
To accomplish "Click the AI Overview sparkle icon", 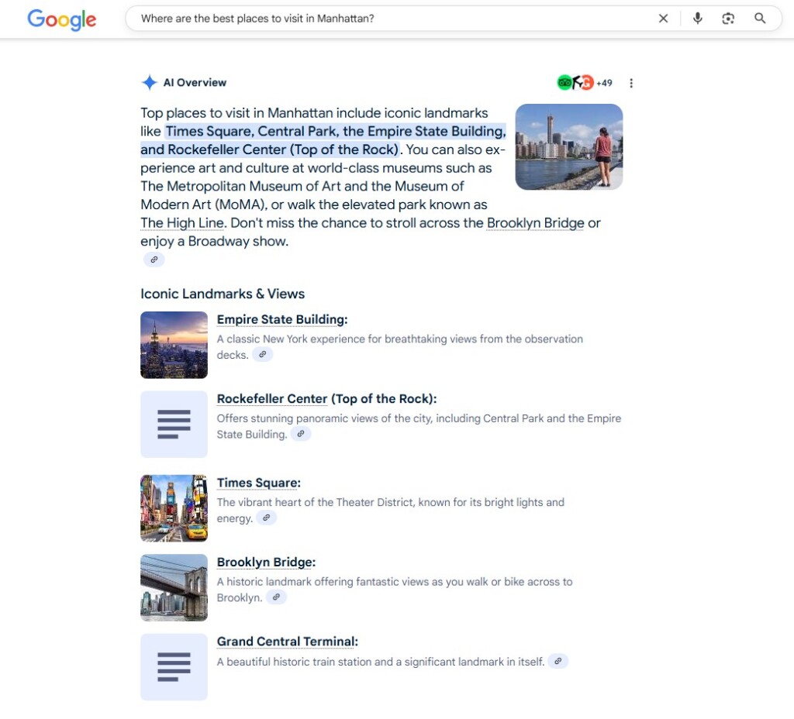I will pyautogui.click(x=150, y=82).
